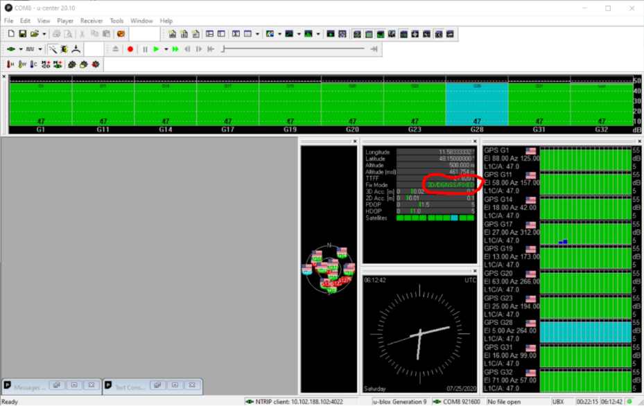Open the Deviation Map icon
The image size is (644, 406).
tap(331, 34)
